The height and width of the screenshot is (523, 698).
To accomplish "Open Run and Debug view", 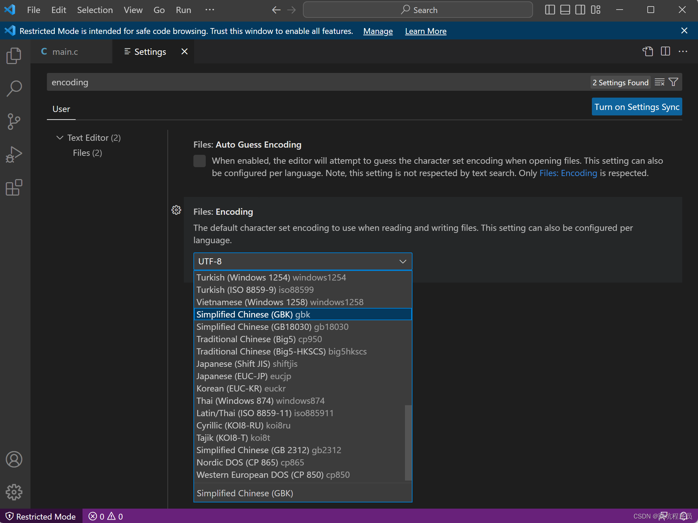I will coord(14,154).
